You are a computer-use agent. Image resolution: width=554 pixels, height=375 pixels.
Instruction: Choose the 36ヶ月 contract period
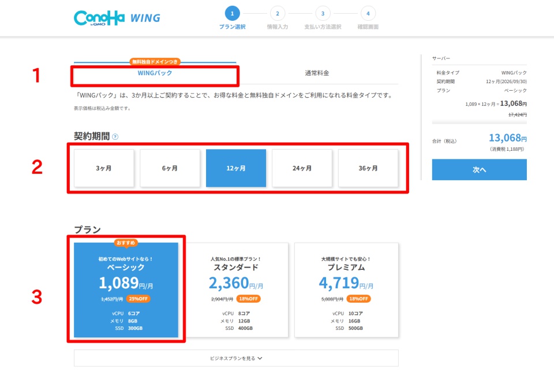coord(368,168)
